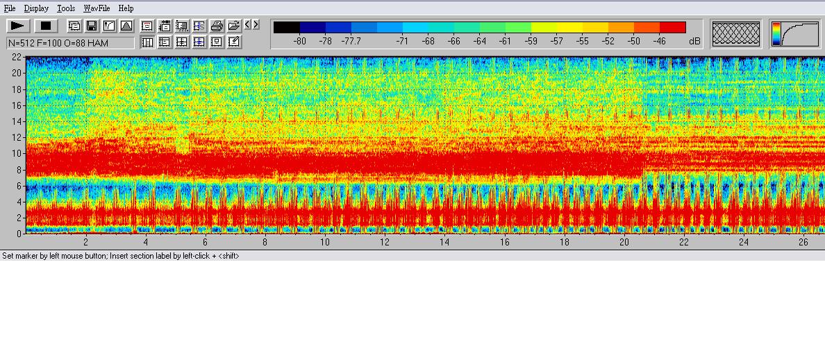Click the printer icon
Screen dimensions: 825x355
point(217,26)
